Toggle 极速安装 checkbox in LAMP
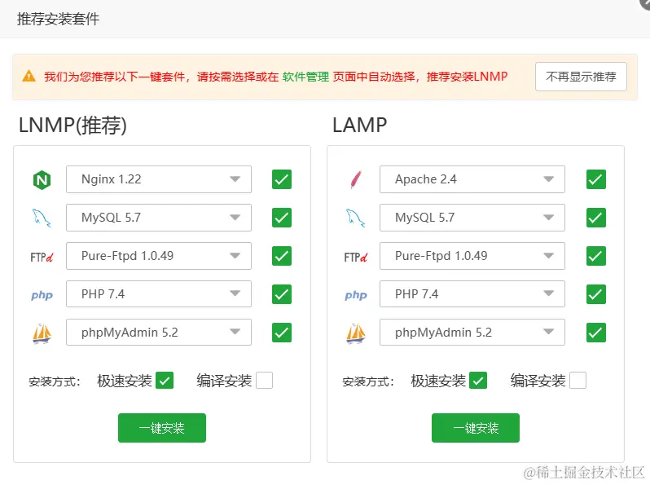This screenshot has height=485, width=650. pos(478,381)
